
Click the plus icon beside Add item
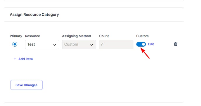point(15,59)
